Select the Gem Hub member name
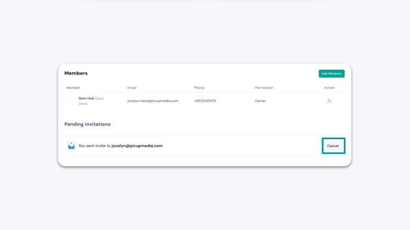The height and width of the screenshot is (230, 410). tap(86, 98)
